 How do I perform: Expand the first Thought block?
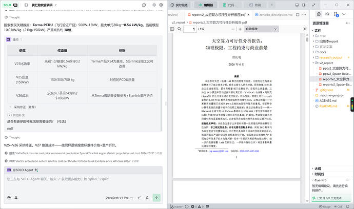click(x=12, y=17)
